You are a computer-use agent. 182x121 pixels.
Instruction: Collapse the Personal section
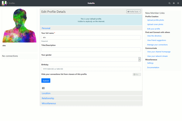[x=46, y=28]
